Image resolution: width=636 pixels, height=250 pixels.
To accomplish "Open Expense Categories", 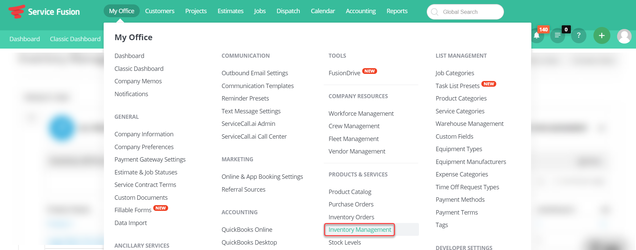I will coord(462,174).
